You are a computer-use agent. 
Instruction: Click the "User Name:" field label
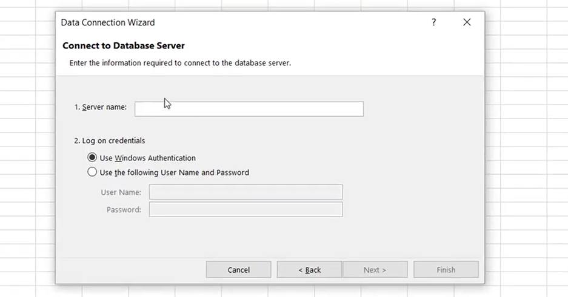[121, 192]
